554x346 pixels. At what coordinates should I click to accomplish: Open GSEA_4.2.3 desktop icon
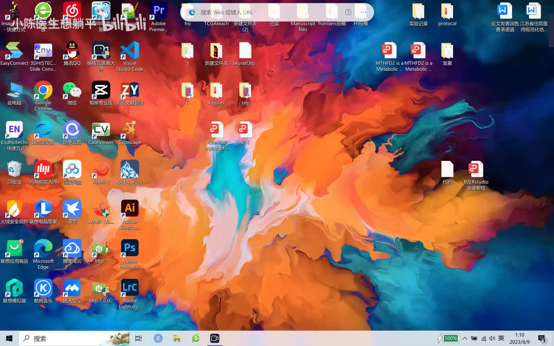pos(130,173)
